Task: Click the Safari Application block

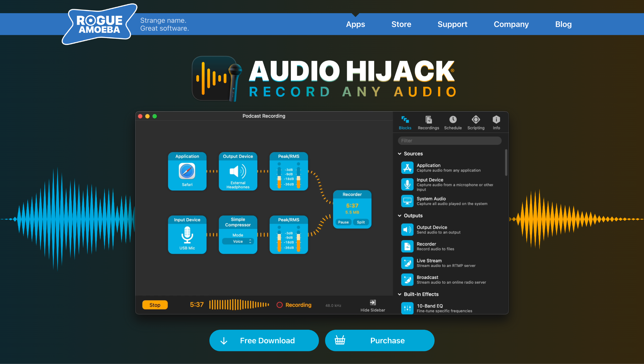Action: pos(187,172)
